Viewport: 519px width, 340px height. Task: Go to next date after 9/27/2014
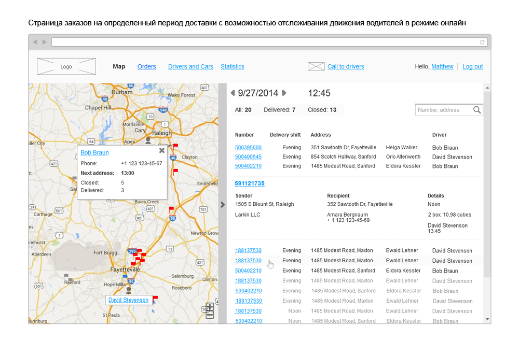tap(284, 93)
